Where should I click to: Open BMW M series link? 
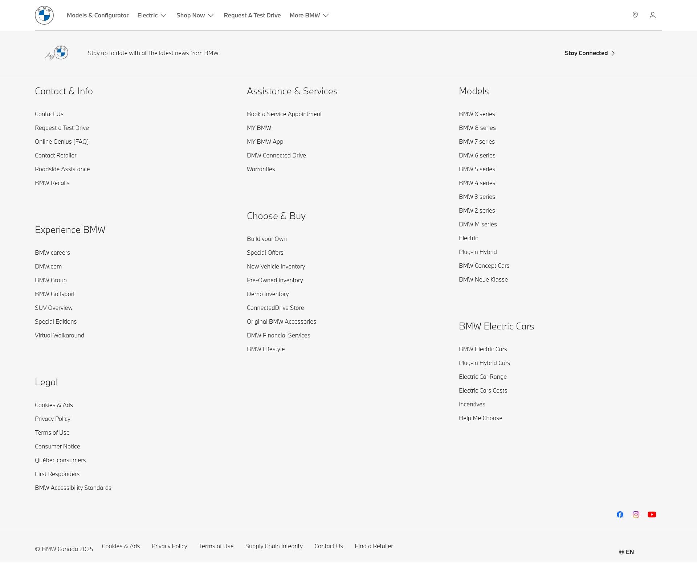[x=478, y=224]
